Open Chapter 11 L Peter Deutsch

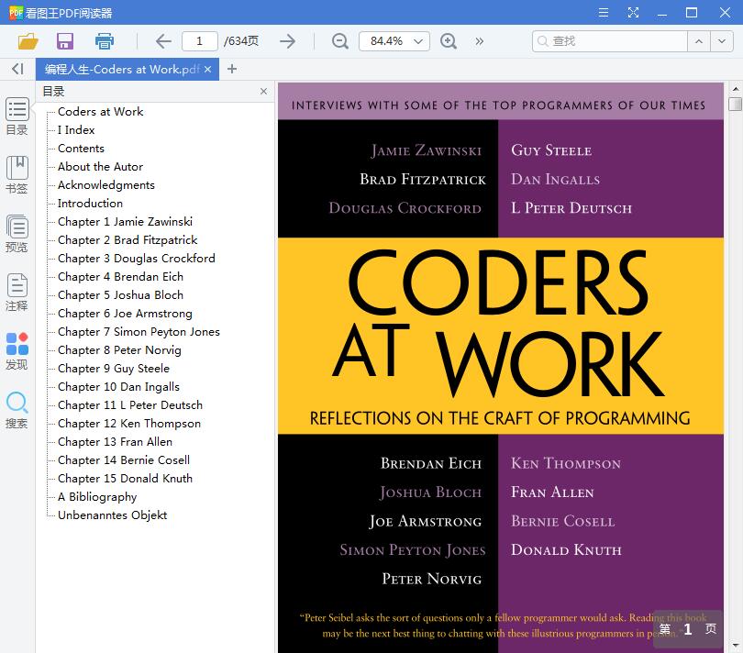click(130, 405)
